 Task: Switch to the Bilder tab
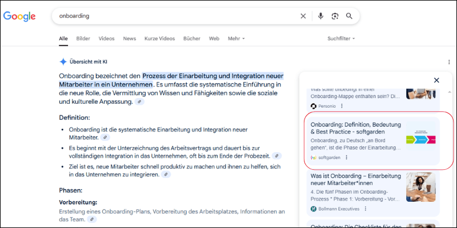pos(83,38)
